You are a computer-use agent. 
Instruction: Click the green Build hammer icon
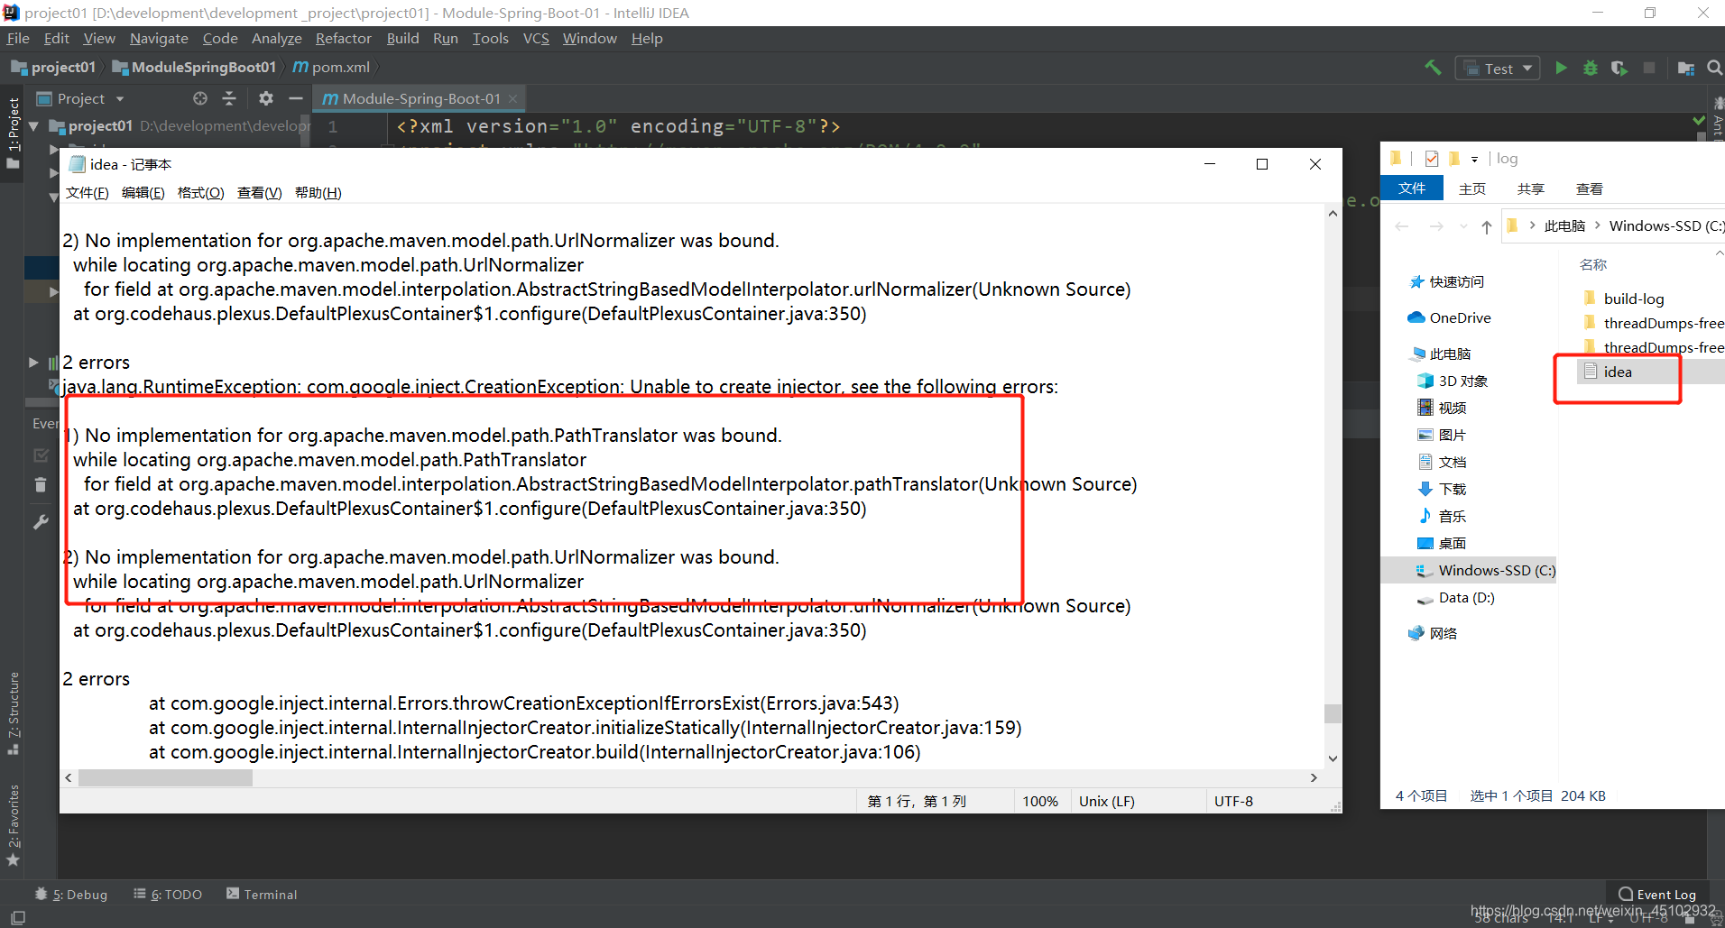point(1433,68)
